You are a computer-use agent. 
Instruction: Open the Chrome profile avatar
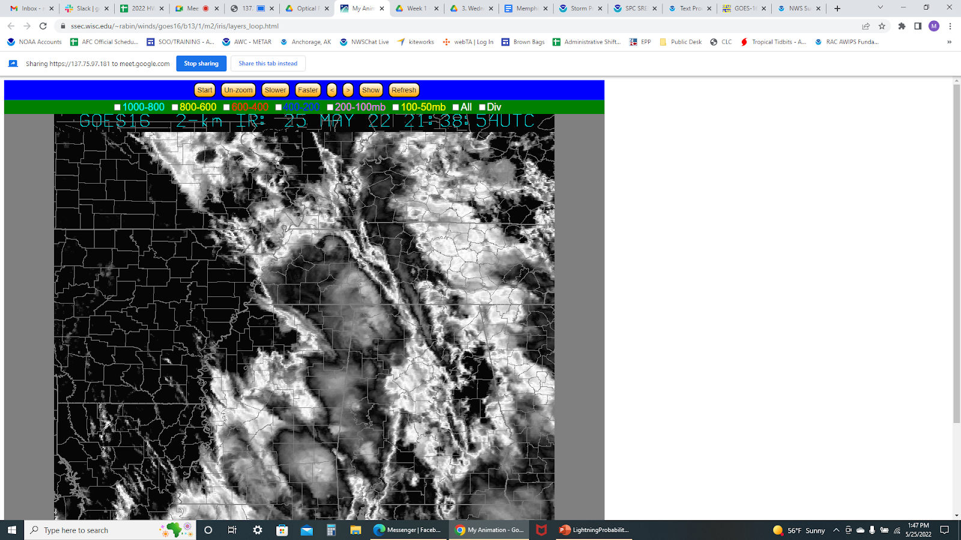[934, 26]
